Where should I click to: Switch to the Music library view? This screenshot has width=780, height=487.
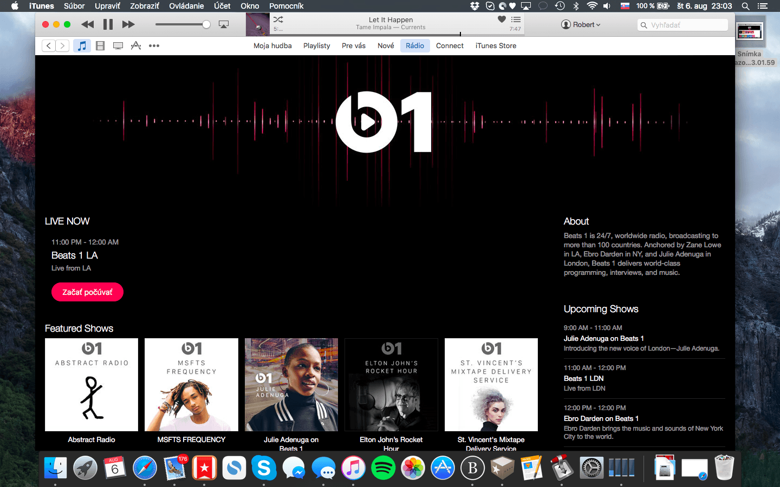coord(82,46)
